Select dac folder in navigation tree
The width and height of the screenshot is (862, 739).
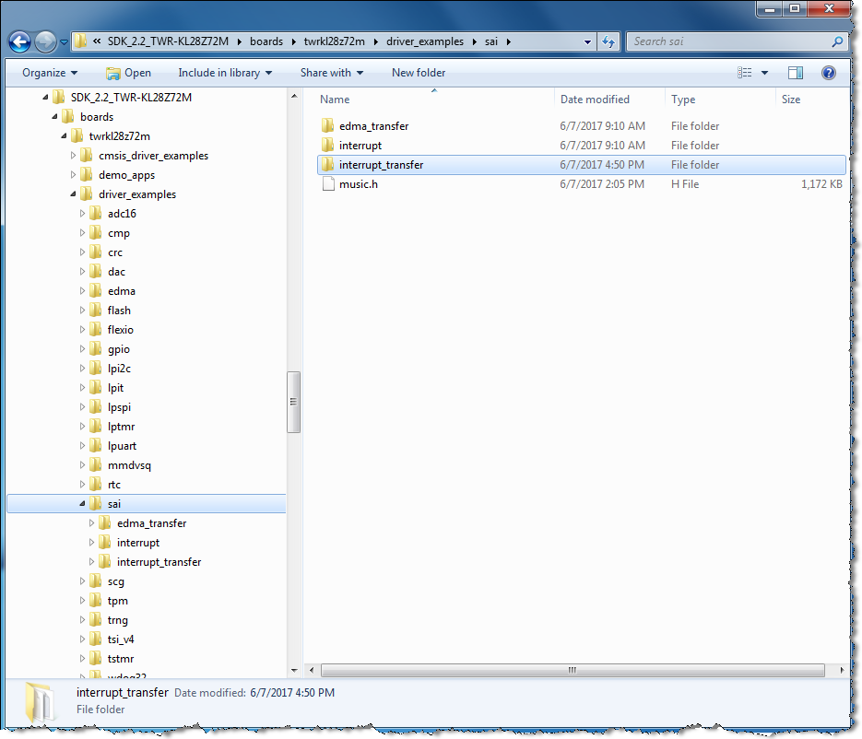(x=116, y=272)
